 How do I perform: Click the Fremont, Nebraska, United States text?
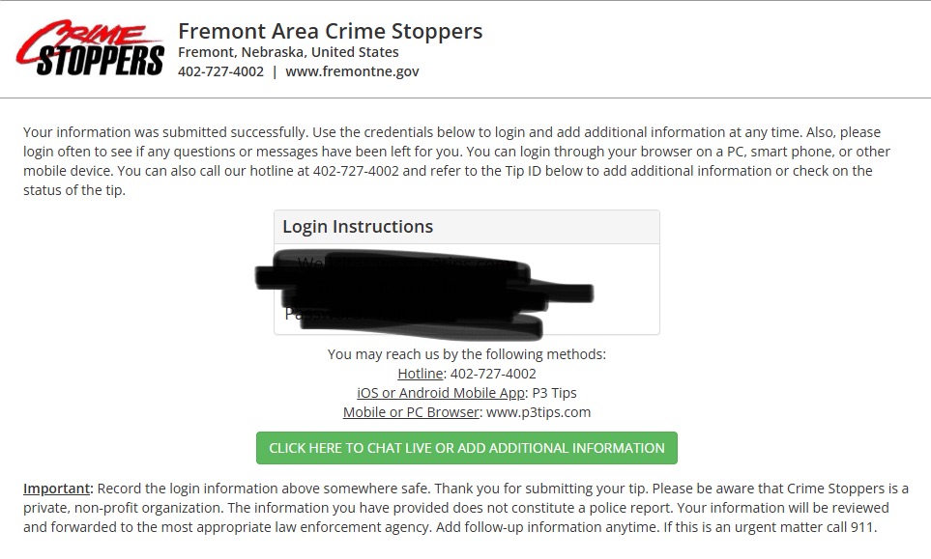[x=288, y=52]
